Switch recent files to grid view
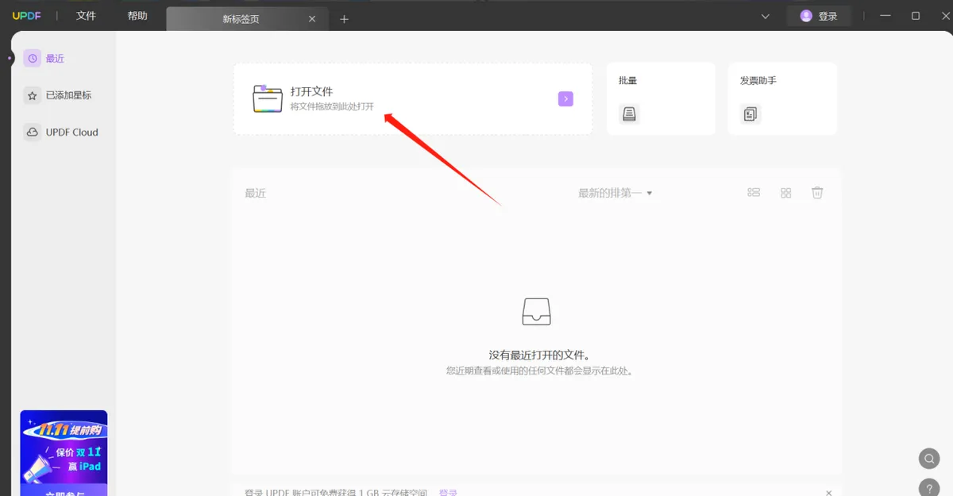The width and height of the screenshot is (953, 496). pyautogui.click(x=785, y=193)
